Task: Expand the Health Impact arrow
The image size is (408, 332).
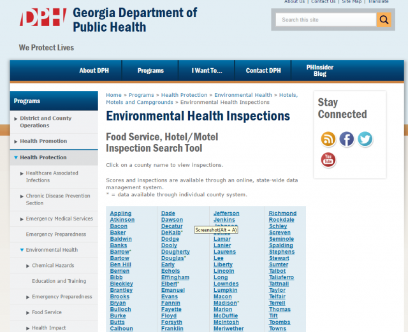Action: point(27,328)
